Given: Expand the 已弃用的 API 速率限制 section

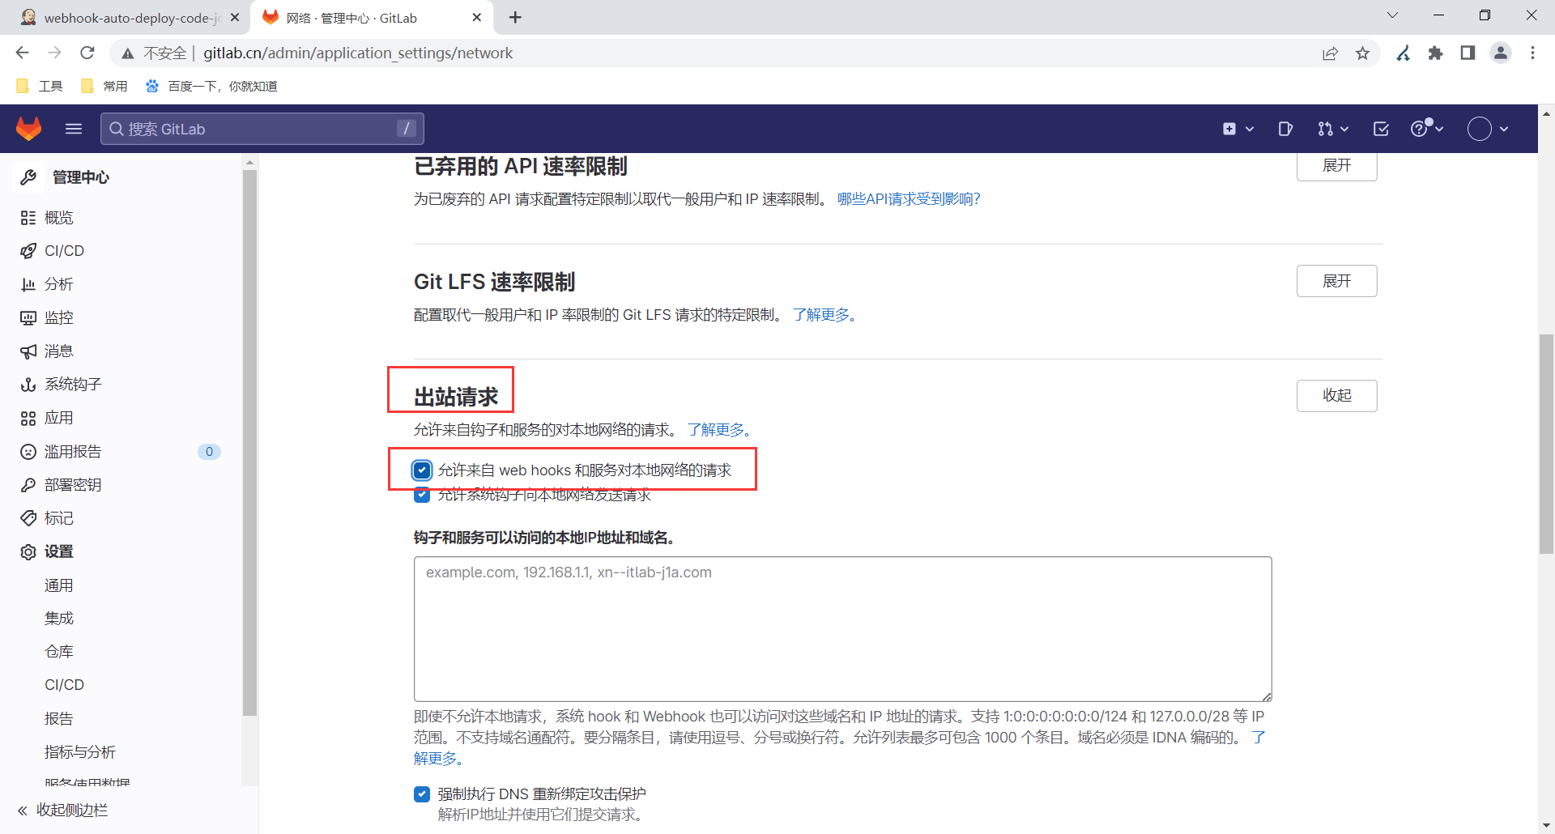Looking at the screenshot, I should [x=1337, y=166].
